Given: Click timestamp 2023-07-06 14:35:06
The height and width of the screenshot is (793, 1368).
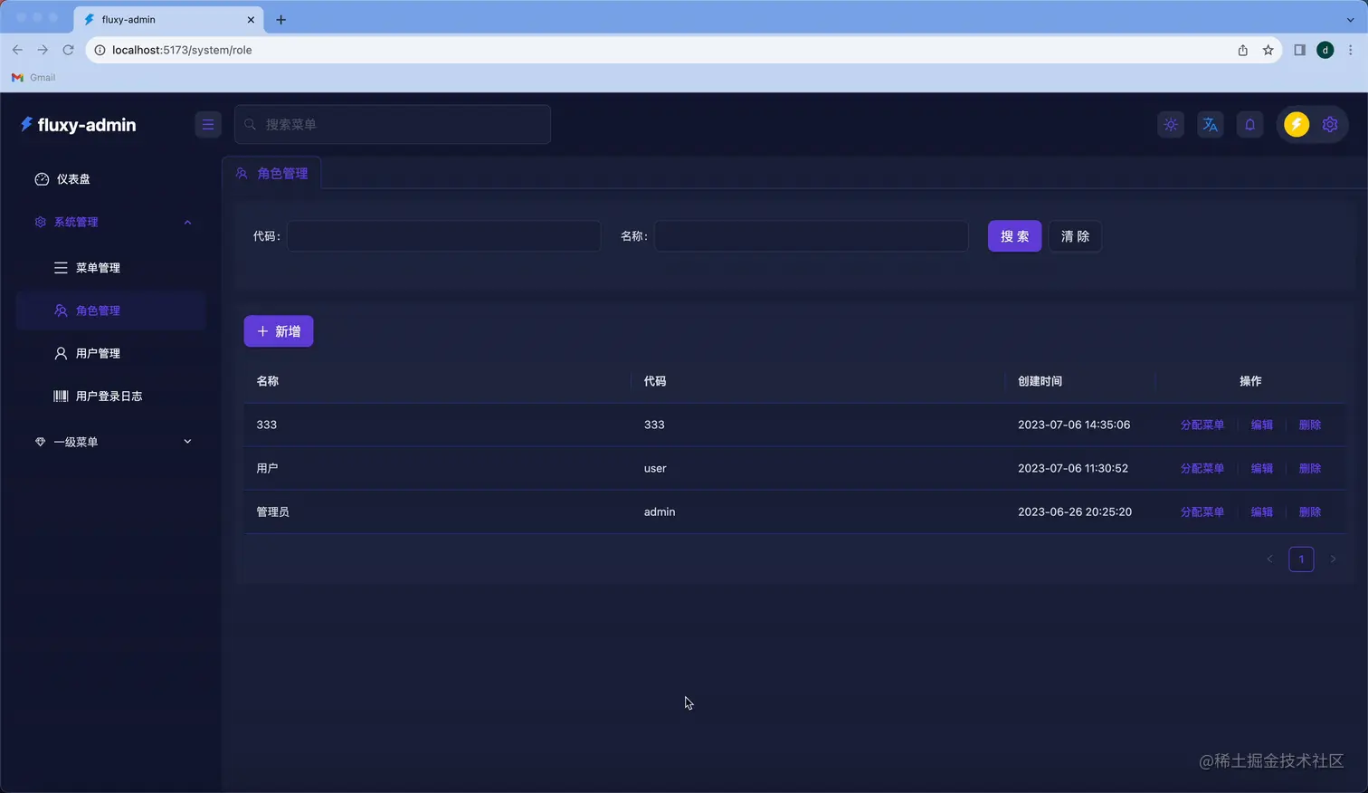Looking at the screenshot, I should click(1074, 425).
